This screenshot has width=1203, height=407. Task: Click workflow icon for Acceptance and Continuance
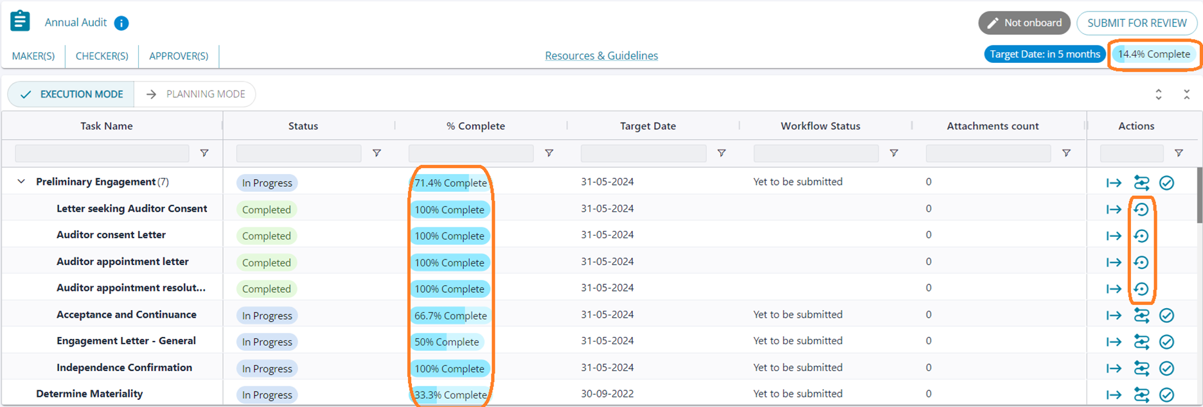point(1141,315)
